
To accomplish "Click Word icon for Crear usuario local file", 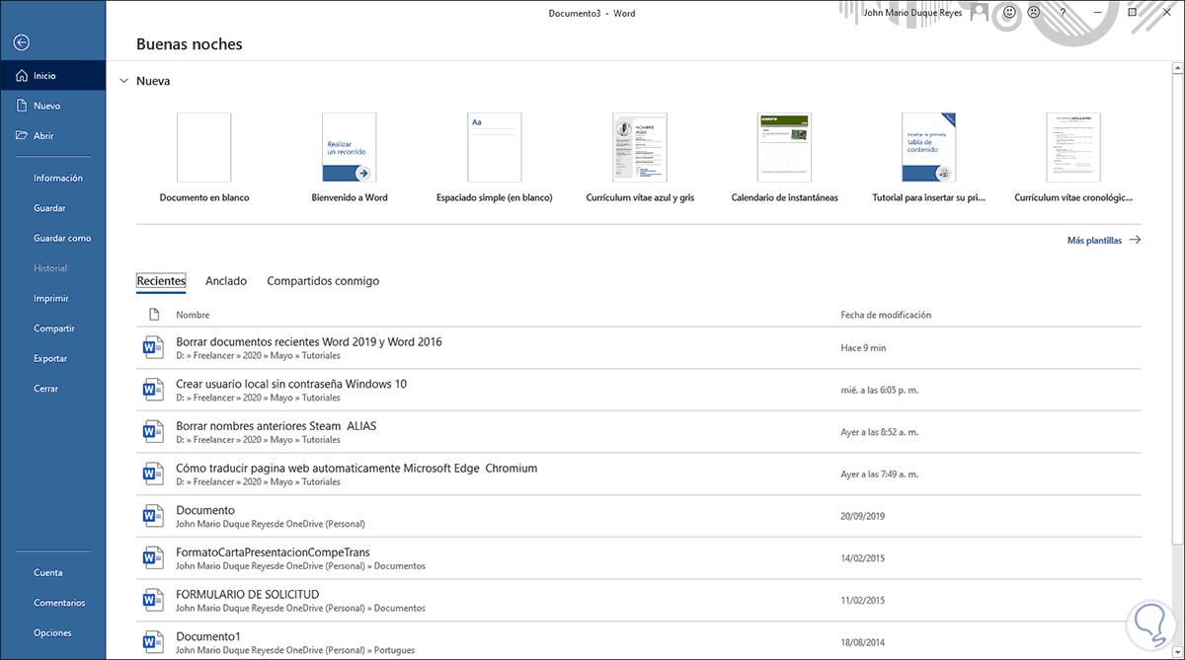I will (153, 390).
